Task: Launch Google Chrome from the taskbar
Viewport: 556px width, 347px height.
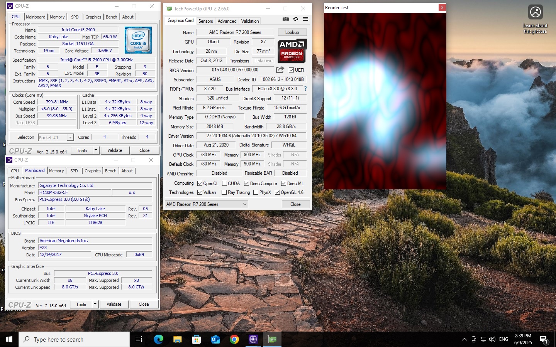Action: tap(234, 339)
